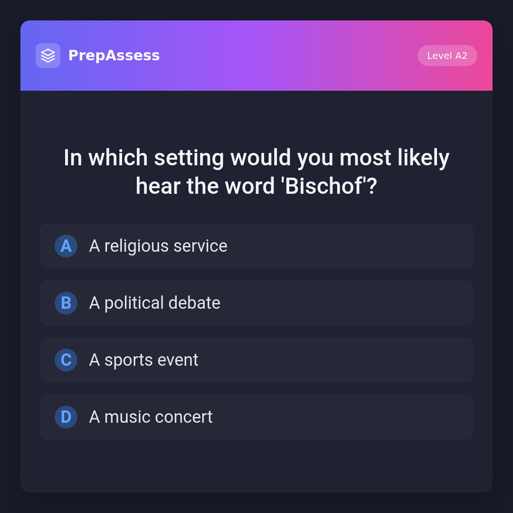Select the answer text 'A music concert'
This screenshot has height=513, width=513.
point(151,417)
